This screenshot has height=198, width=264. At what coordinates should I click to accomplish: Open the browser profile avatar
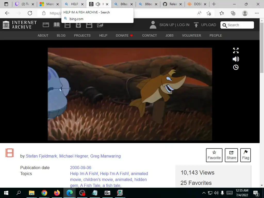(x=245, y=13)
